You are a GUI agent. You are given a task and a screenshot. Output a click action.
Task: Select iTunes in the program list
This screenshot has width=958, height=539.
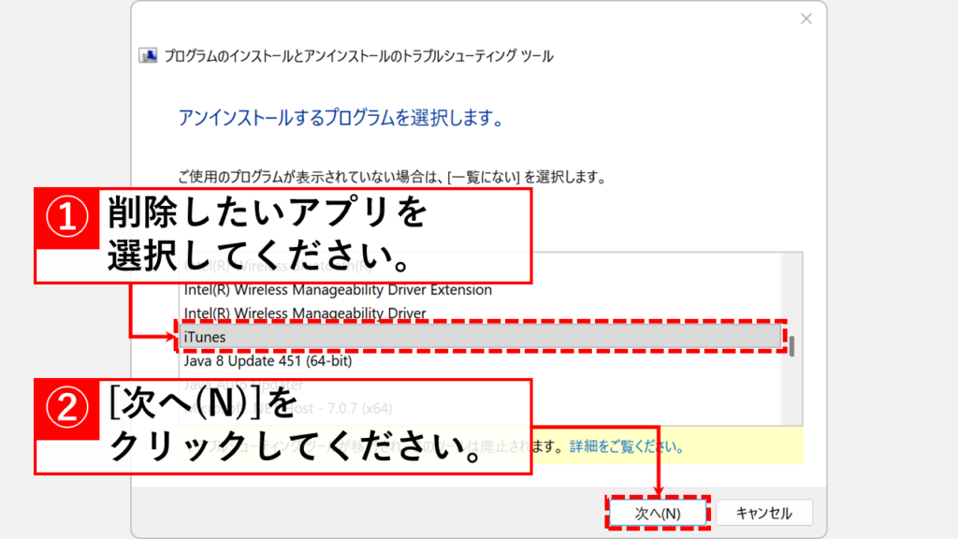coord(480,337)
